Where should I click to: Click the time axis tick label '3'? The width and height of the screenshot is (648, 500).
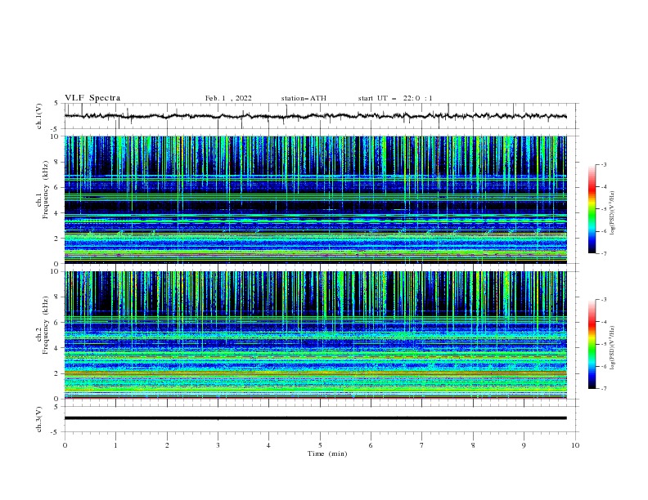pos(218,445)
